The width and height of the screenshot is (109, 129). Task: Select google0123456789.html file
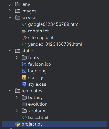point(54,24)
